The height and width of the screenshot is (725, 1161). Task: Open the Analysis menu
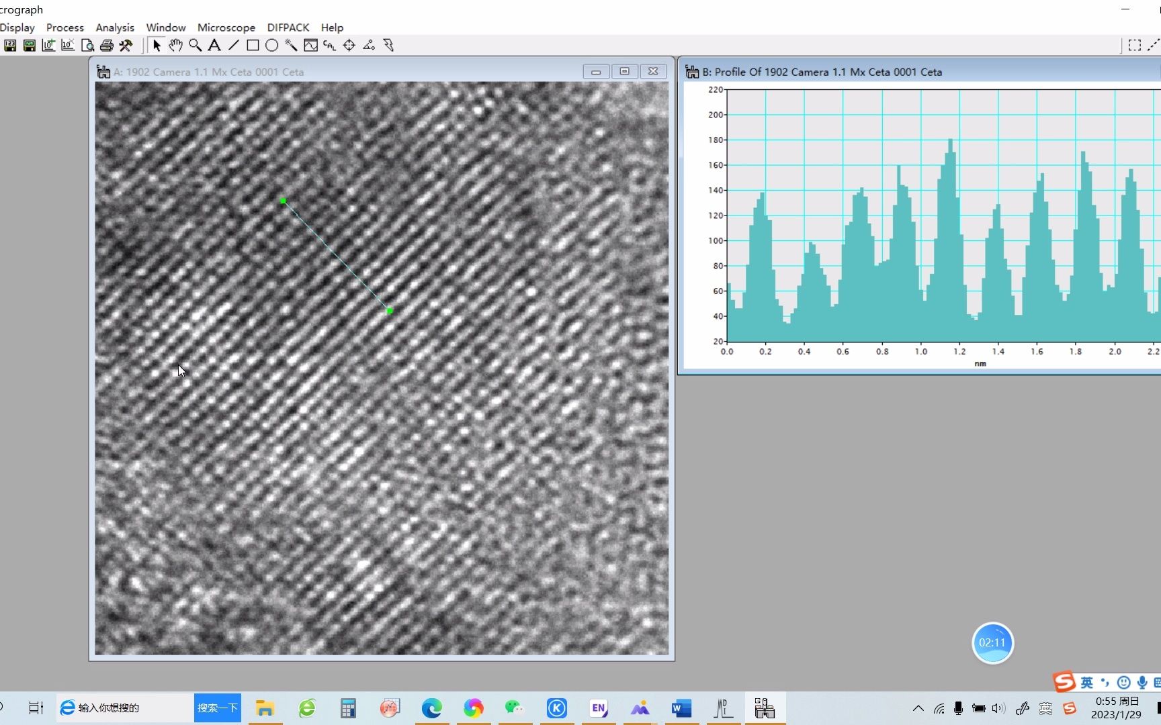coord(114,28)
